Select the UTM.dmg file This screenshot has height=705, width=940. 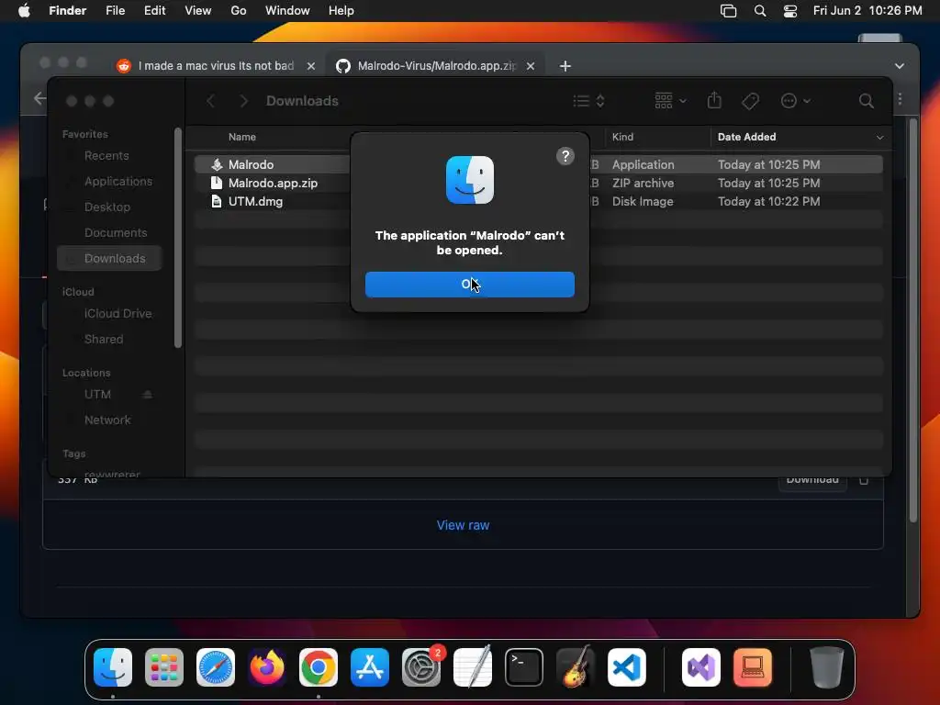click(538, 201)
